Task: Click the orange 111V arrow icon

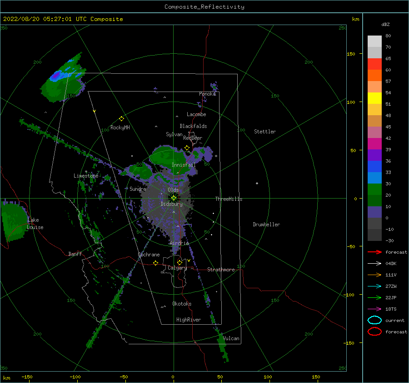Action: click(x=374, y=275)
